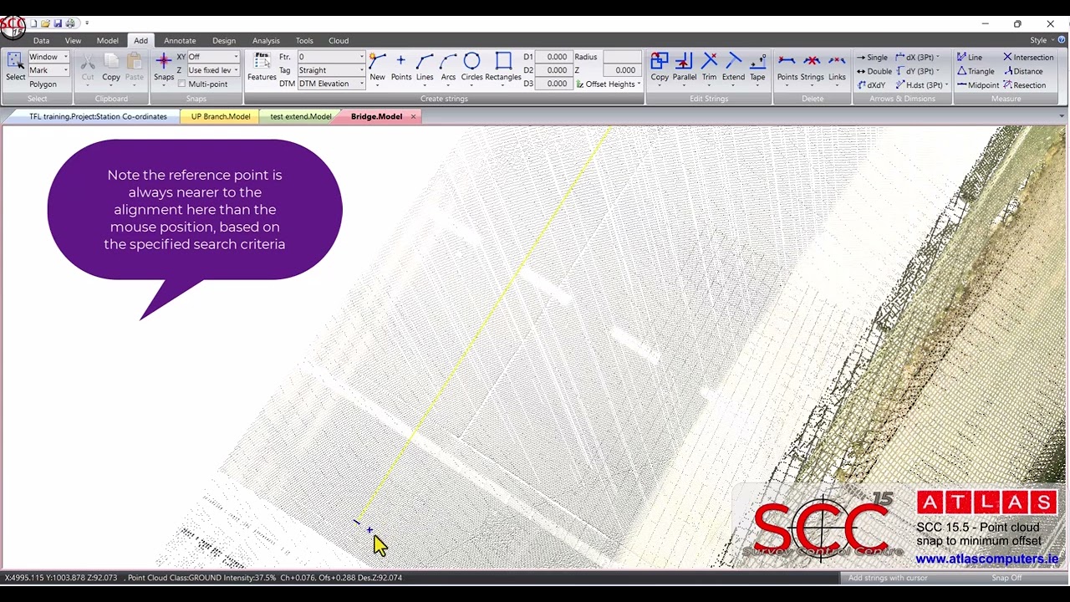Click the Radius input field
The width and height of the screenshot is (1070, 602).
click(622, 57)
